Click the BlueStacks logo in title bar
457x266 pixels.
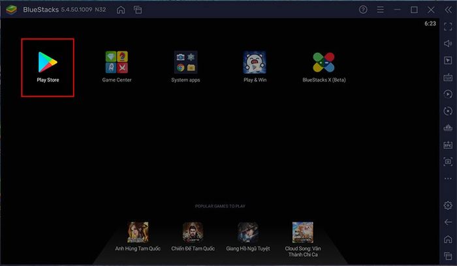[x=11, y=10]
